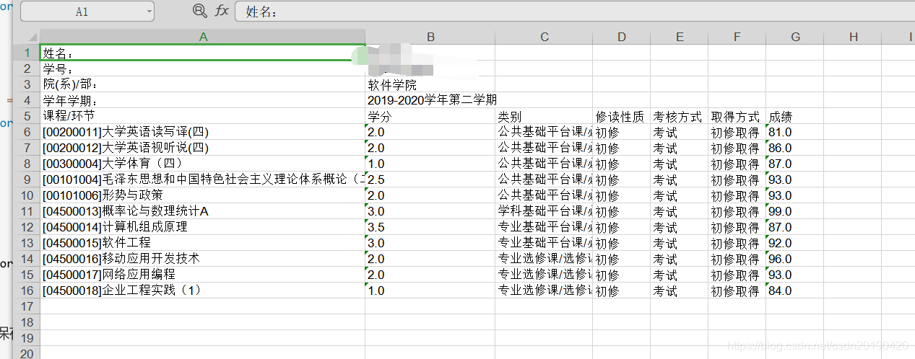
Task: Click cell [04500014]计算机组成原理
Action: (x=203, y=227)
